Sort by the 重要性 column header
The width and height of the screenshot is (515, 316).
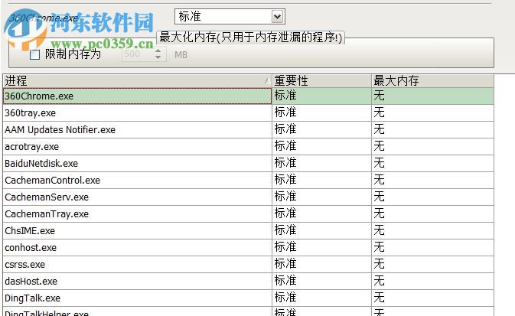[321, 81]
